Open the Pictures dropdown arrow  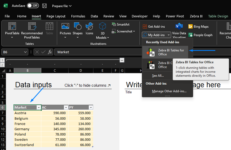pos(65,37)
